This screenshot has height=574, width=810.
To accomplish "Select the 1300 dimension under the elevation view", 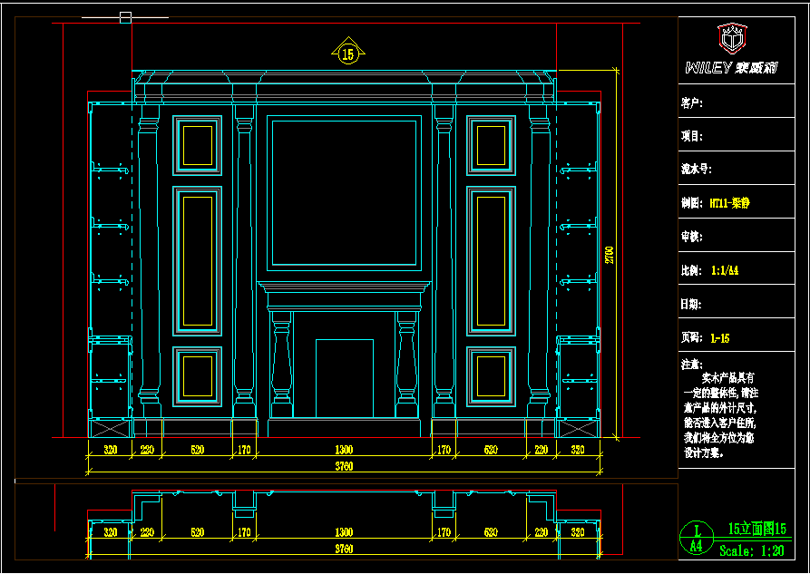I will coord(344,450).
